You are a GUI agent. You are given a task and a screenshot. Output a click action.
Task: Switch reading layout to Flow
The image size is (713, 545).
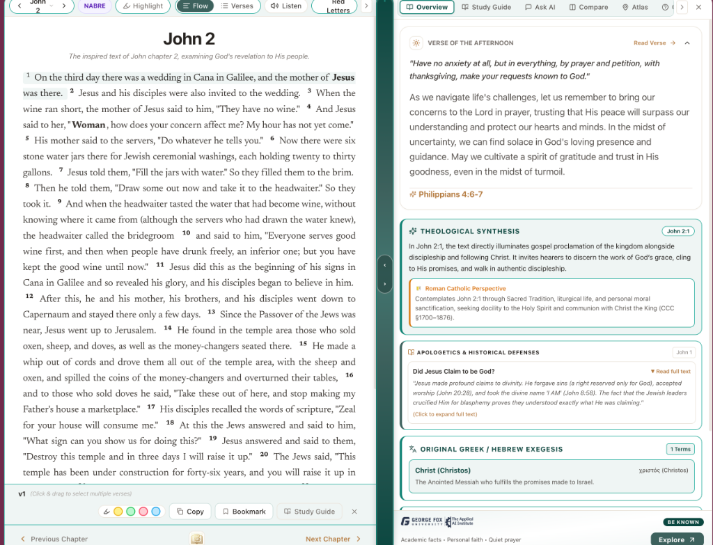(195, 6)
